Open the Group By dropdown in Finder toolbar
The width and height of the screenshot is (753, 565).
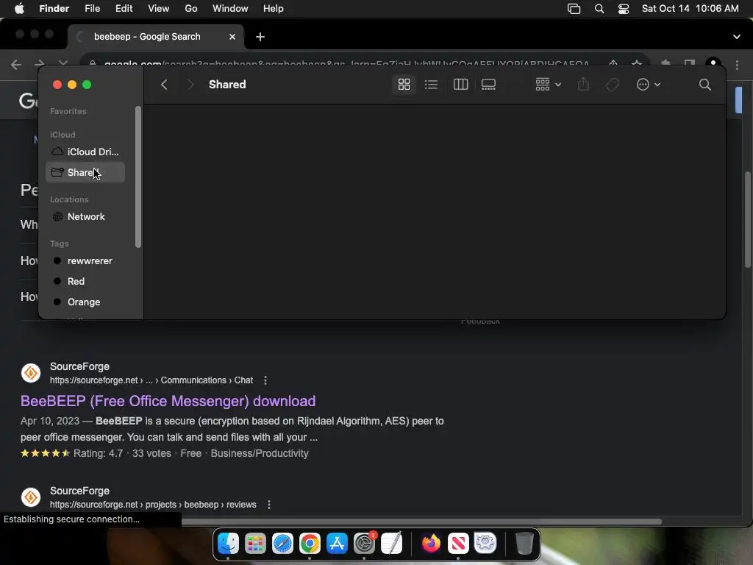tap(548, 85)
